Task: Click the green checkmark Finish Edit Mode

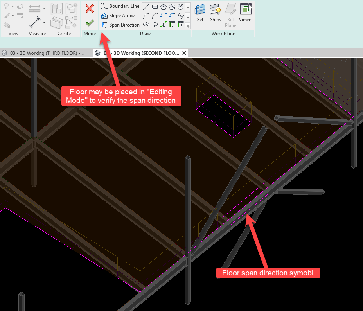Action: click(x=90, y=23)
